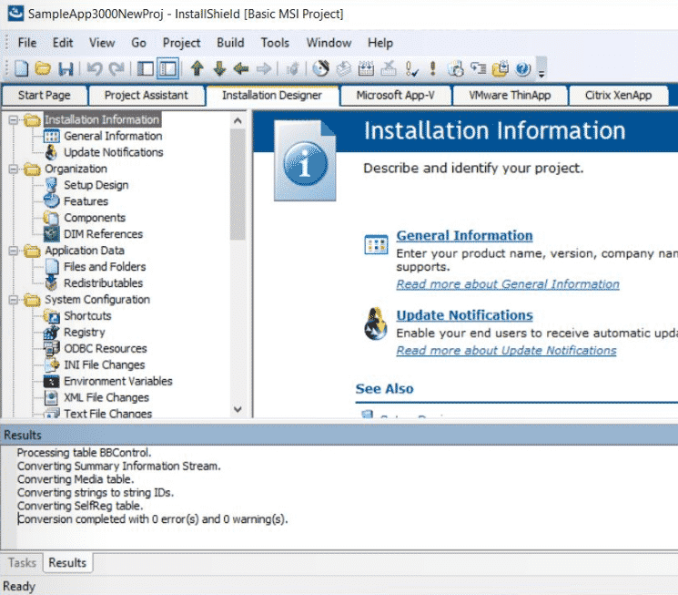Viewport: 678px width, 595px height.
Task: Click the Redo toolbar icon
Action: point(116,69)
